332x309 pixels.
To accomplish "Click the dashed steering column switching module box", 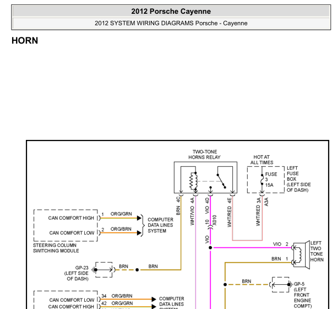I will pos(66,225).
